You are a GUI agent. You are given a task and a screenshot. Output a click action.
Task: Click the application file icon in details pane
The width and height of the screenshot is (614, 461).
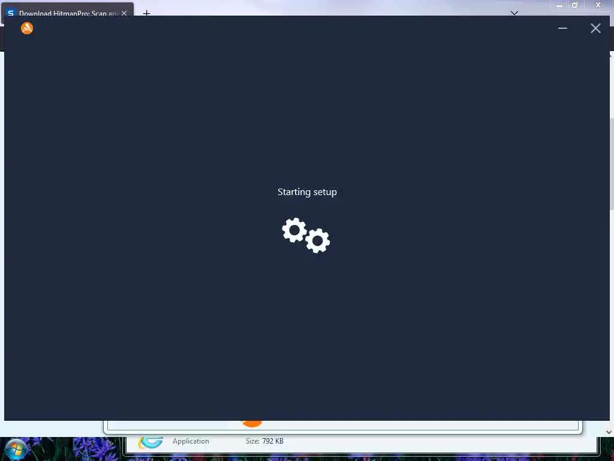click(x=151, y=442)
